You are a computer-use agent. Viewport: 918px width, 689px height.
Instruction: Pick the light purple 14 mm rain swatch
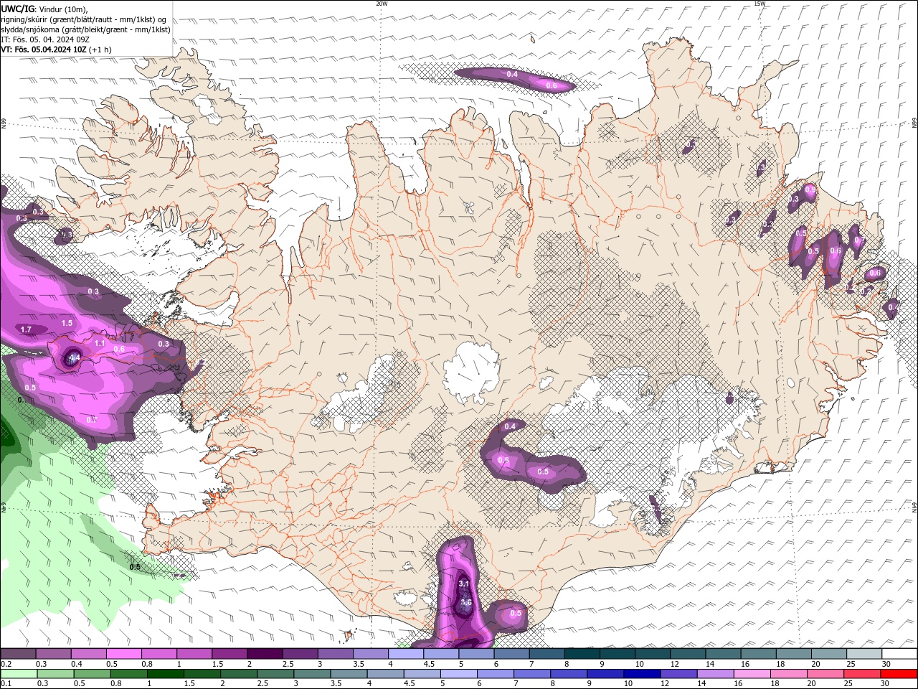(715, 674)
